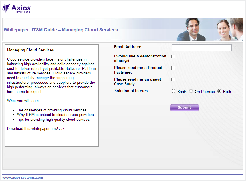Click 'Tips for providing high quality' bullet
This screenshot has width=246, height=181.
pyautogui.click(x=53, y=119)
